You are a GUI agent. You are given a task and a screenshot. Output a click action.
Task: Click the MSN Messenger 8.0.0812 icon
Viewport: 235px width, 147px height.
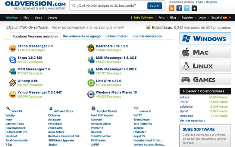(x=91, y=71)
